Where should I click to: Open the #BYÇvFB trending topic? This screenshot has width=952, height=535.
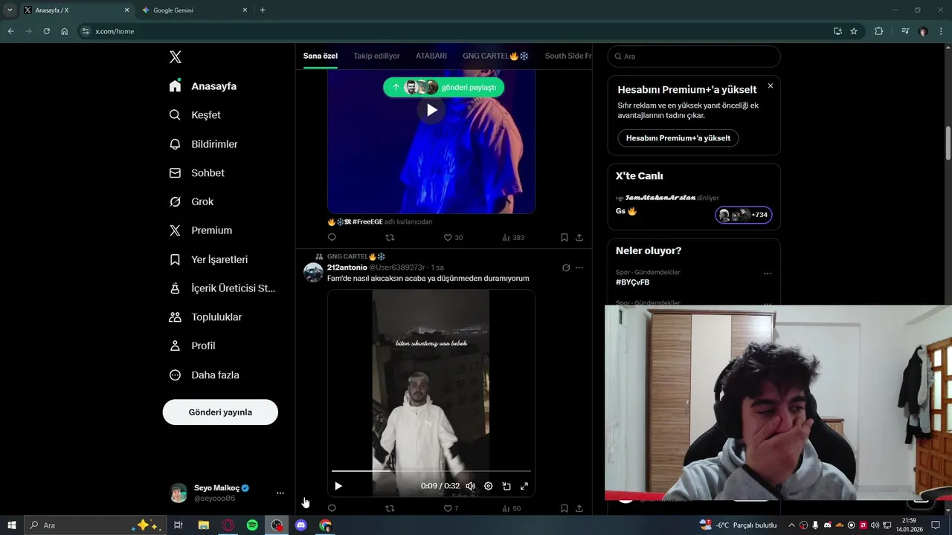pyautogui.click(x=632, y=282)
